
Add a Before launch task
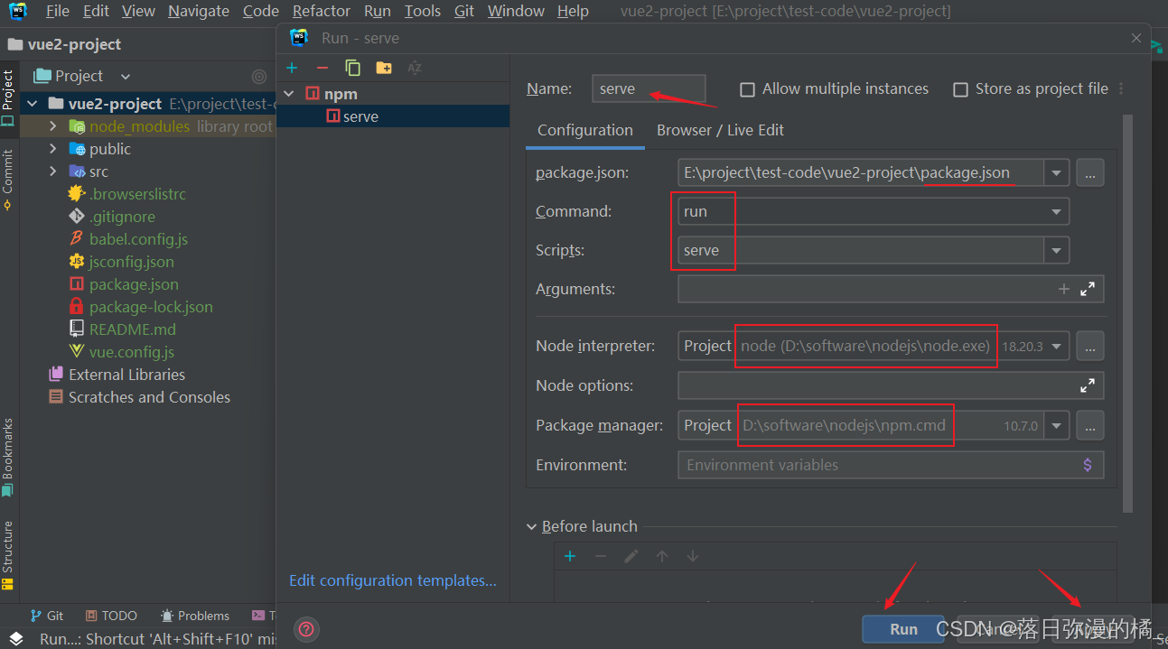[570, 556]
